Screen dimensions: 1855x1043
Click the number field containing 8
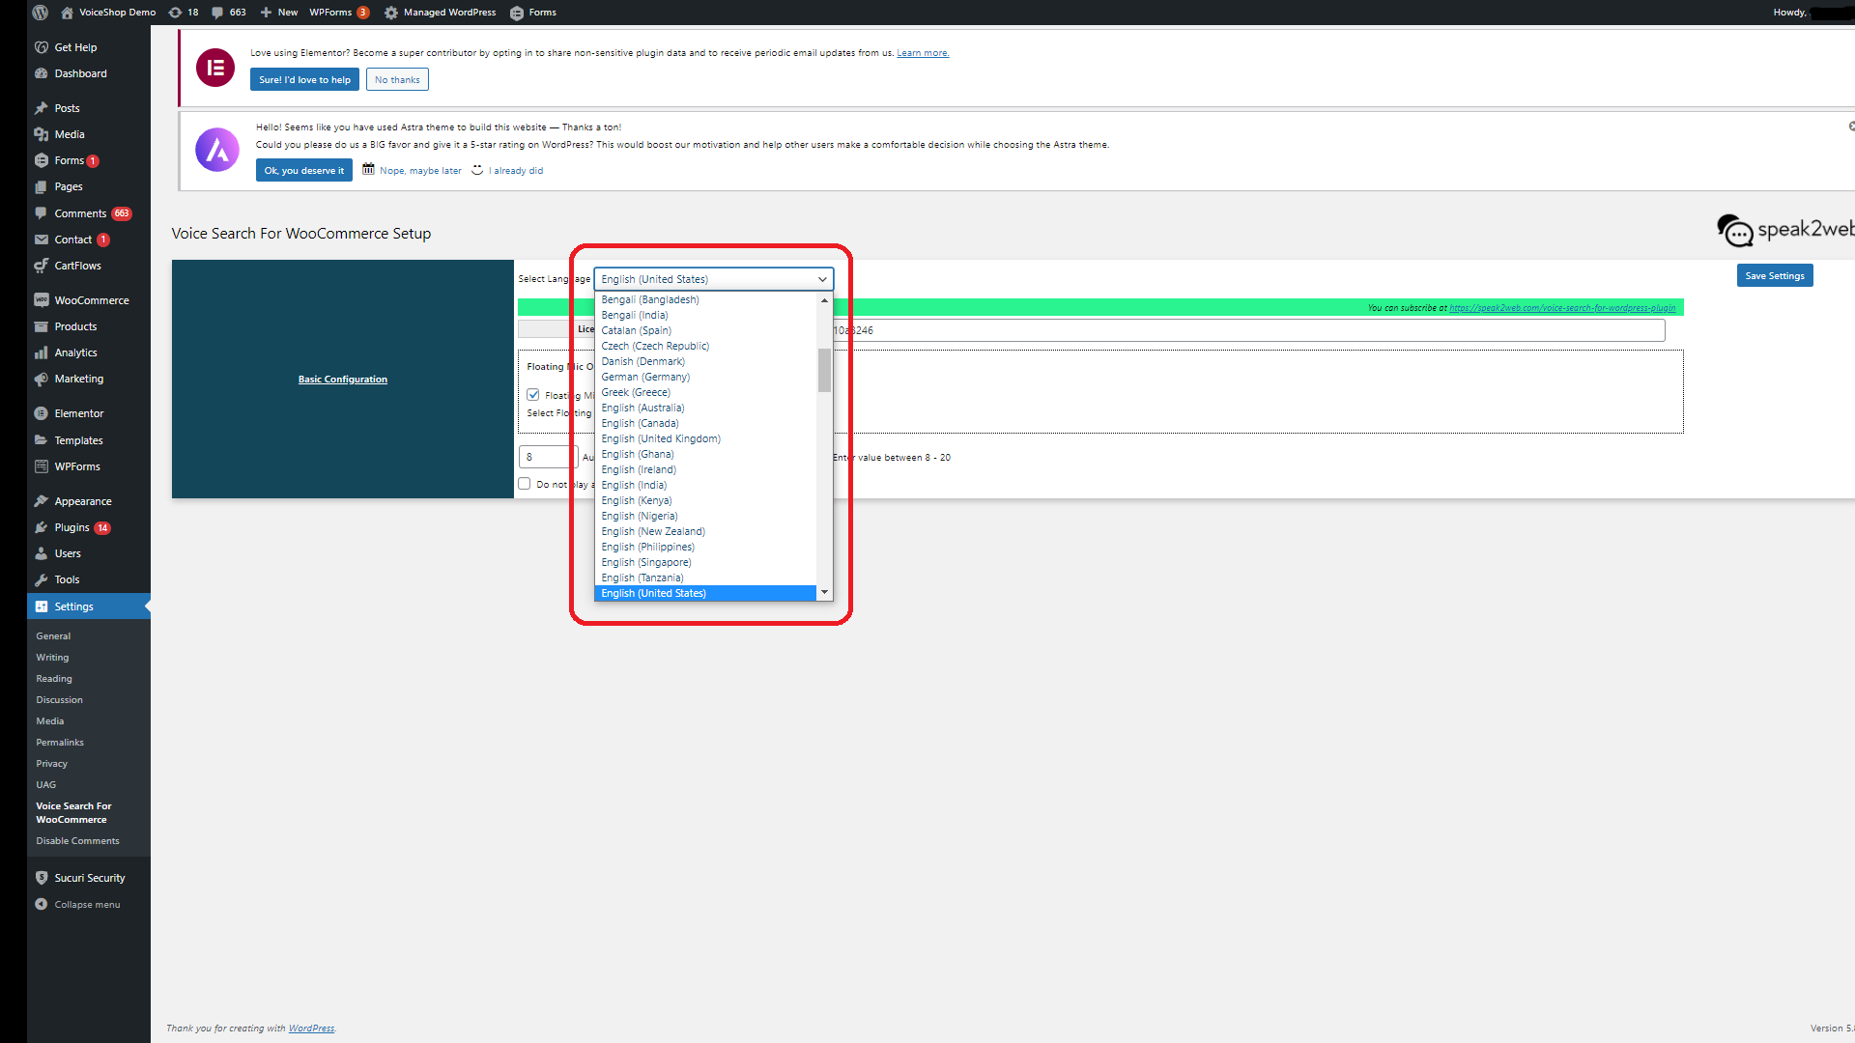tap(547, 457)
